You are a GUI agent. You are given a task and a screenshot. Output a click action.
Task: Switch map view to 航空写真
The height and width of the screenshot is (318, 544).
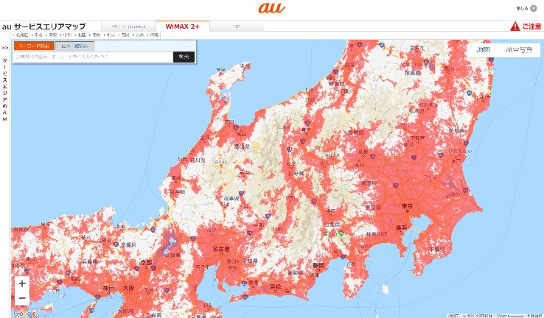coord(519,49)
